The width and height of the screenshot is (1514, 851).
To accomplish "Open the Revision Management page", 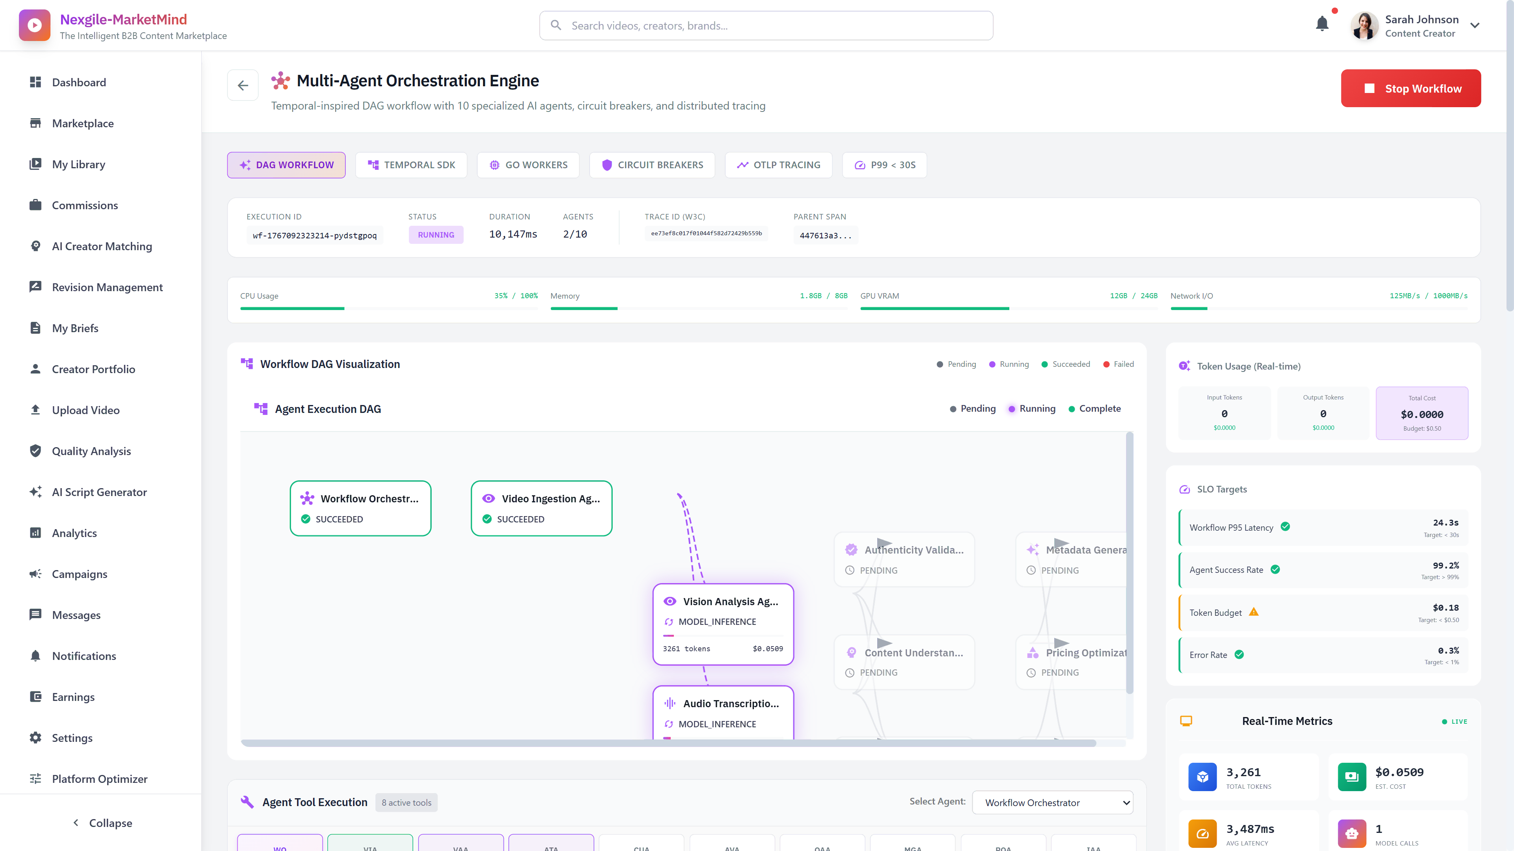I will pyautogui.click(x=107, y=287).
